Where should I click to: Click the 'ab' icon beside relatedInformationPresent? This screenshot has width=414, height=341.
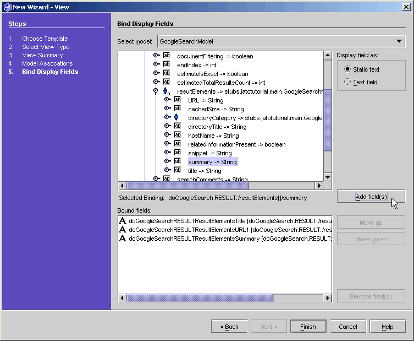point(178,144)
